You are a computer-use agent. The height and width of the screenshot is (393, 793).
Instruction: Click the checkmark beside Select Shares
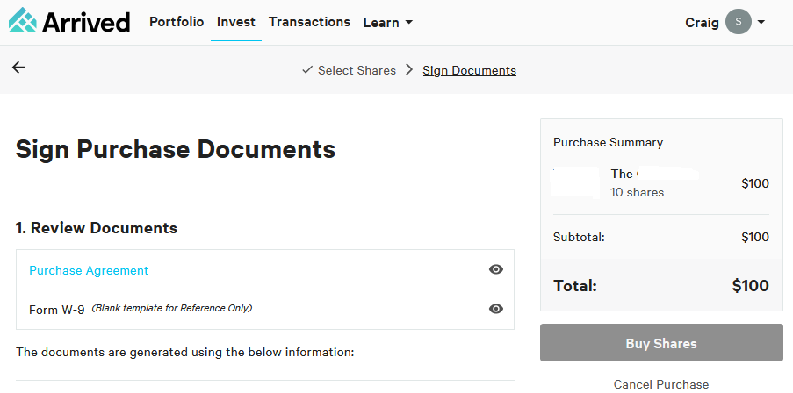(x=306, y=70)
